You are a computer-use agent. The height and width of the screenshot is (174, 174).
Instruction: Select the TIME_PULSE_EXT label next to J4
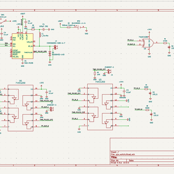click(99, 69)
